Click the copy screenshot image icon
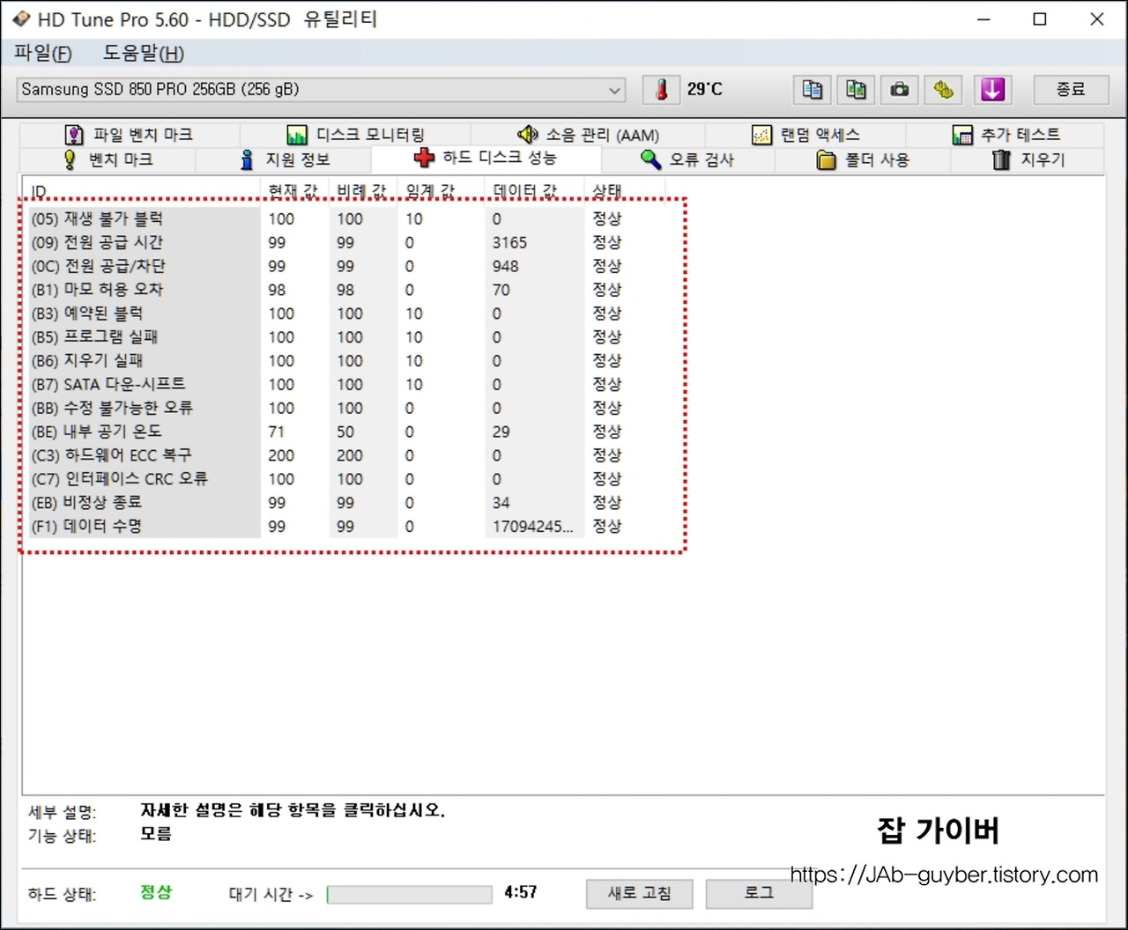 [x=855, y=89]
